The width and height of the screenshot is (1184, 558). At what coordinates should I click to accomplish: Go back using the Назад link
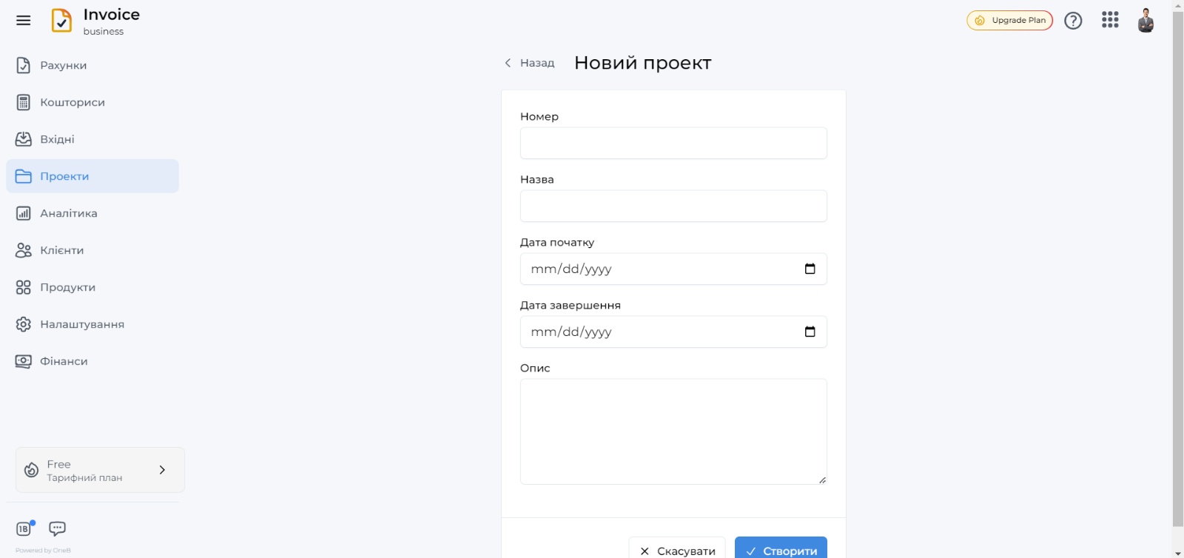pyautogui.click(x=530, y=63)
